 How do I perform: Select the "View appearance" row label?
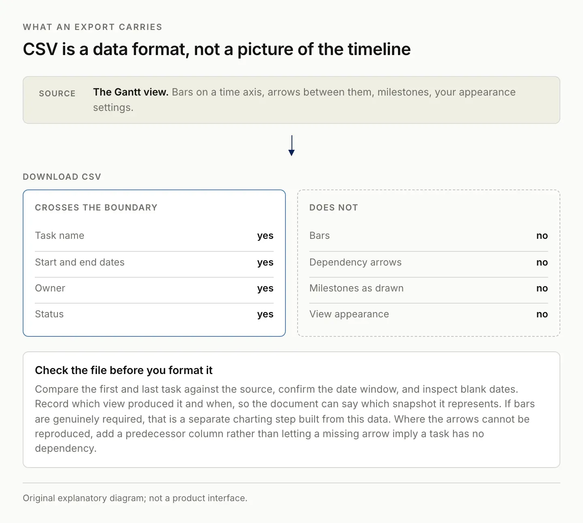coord(349,314)
